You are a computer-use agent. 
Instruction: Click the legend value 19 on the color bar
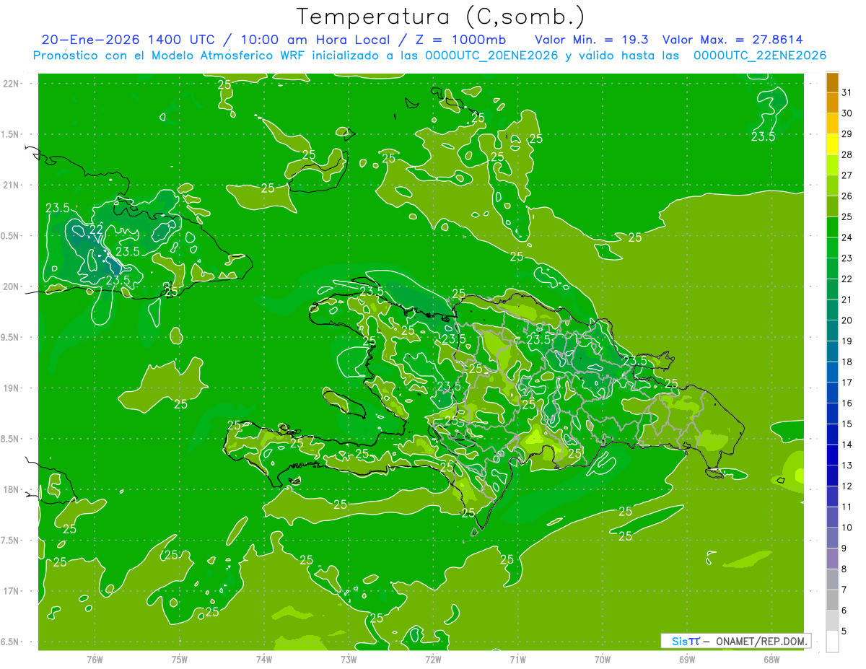click(x=847, y=341)
